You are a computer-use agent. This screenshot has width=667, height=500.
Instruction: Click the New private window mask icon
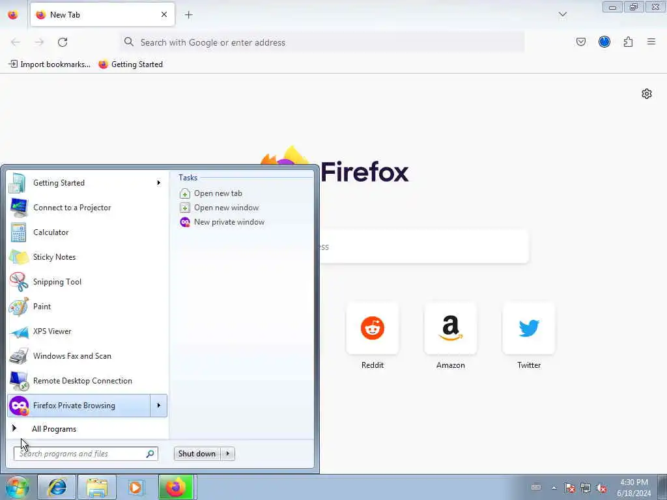[x=185, y=222]
